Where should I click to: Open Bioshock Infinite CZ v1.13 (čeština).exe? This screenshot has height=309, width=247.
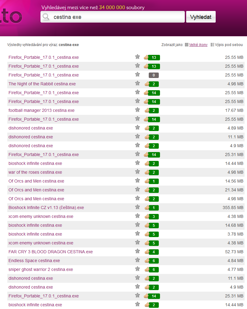[x=46, y=208]
